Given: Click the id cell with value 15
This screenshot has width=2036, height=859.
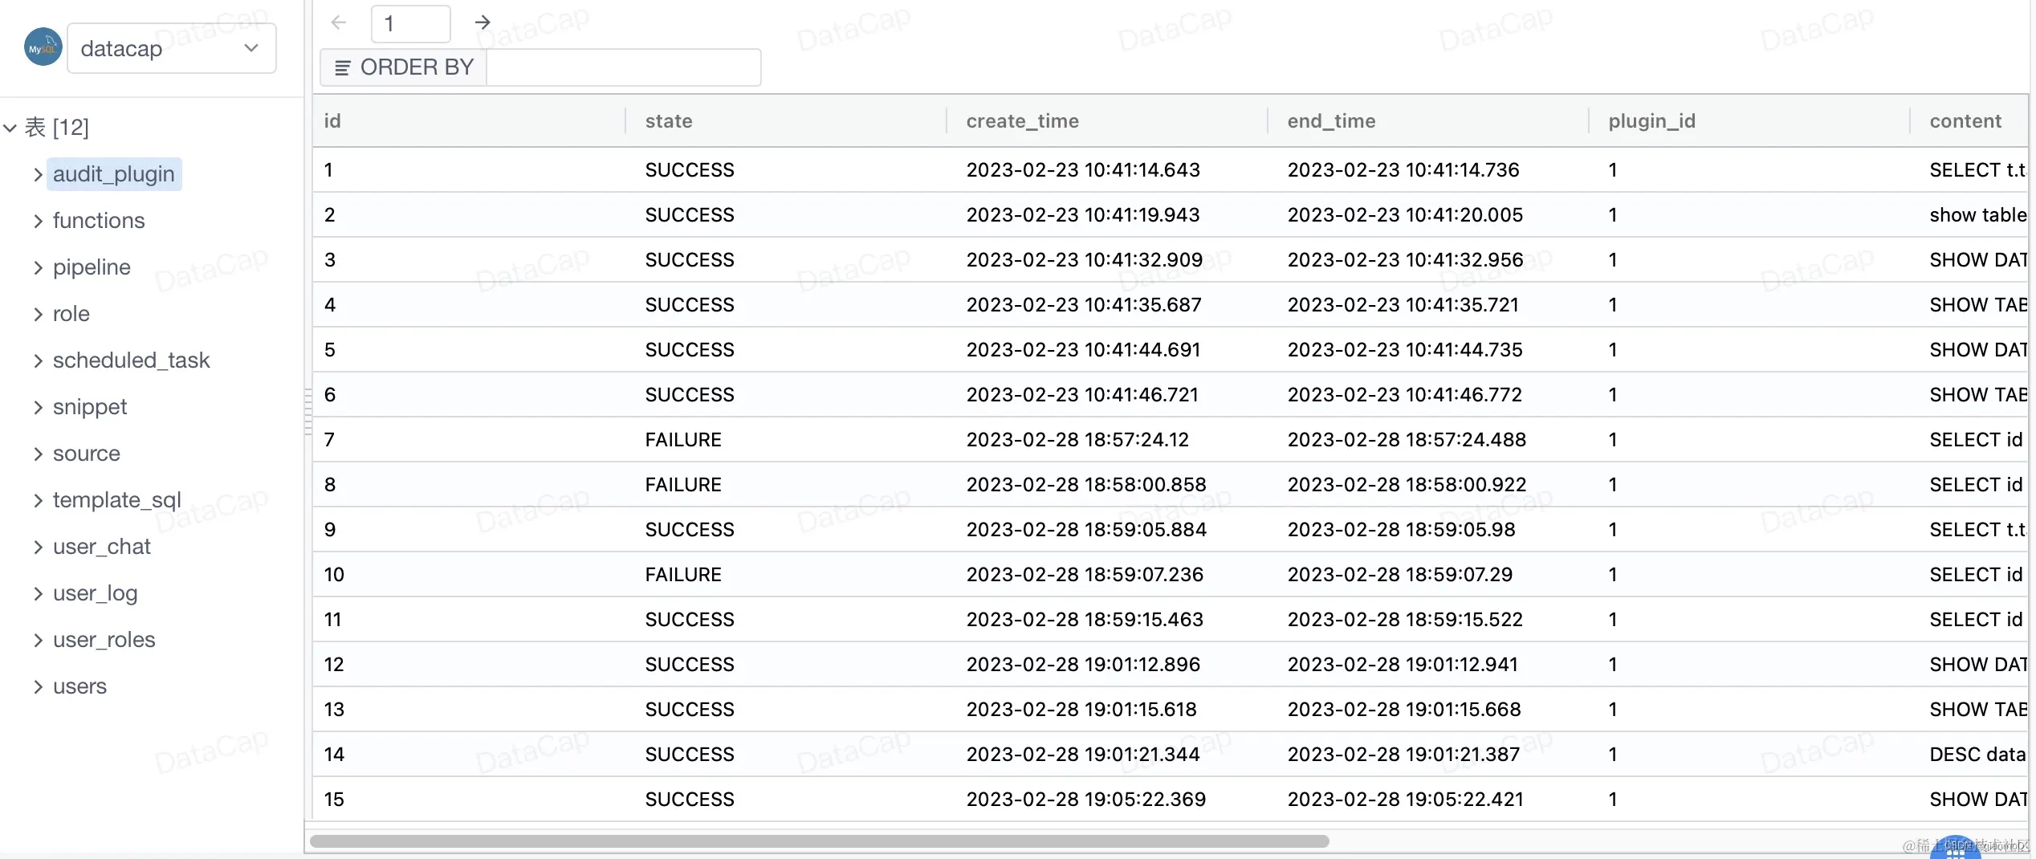Looking at the screenshot, I should (x=334, y=800).
